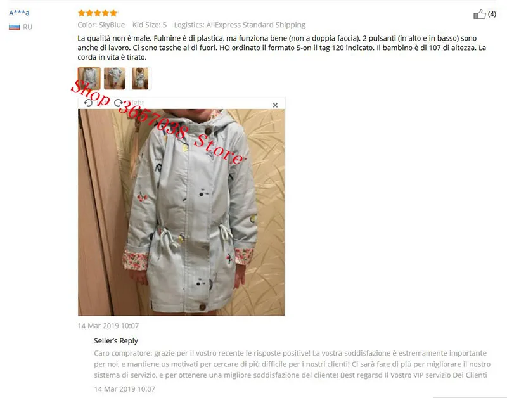Open reviewer A***a's profile
Image resolution: width=507 pixels, height=398 pixels.
pyautogui.click(x=19, y=13)
